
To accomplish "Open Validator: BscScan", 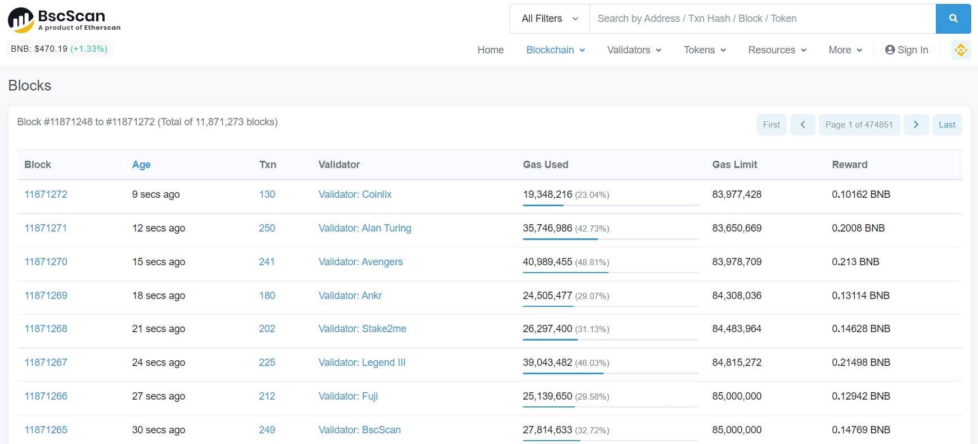I will tap(360, 430).
